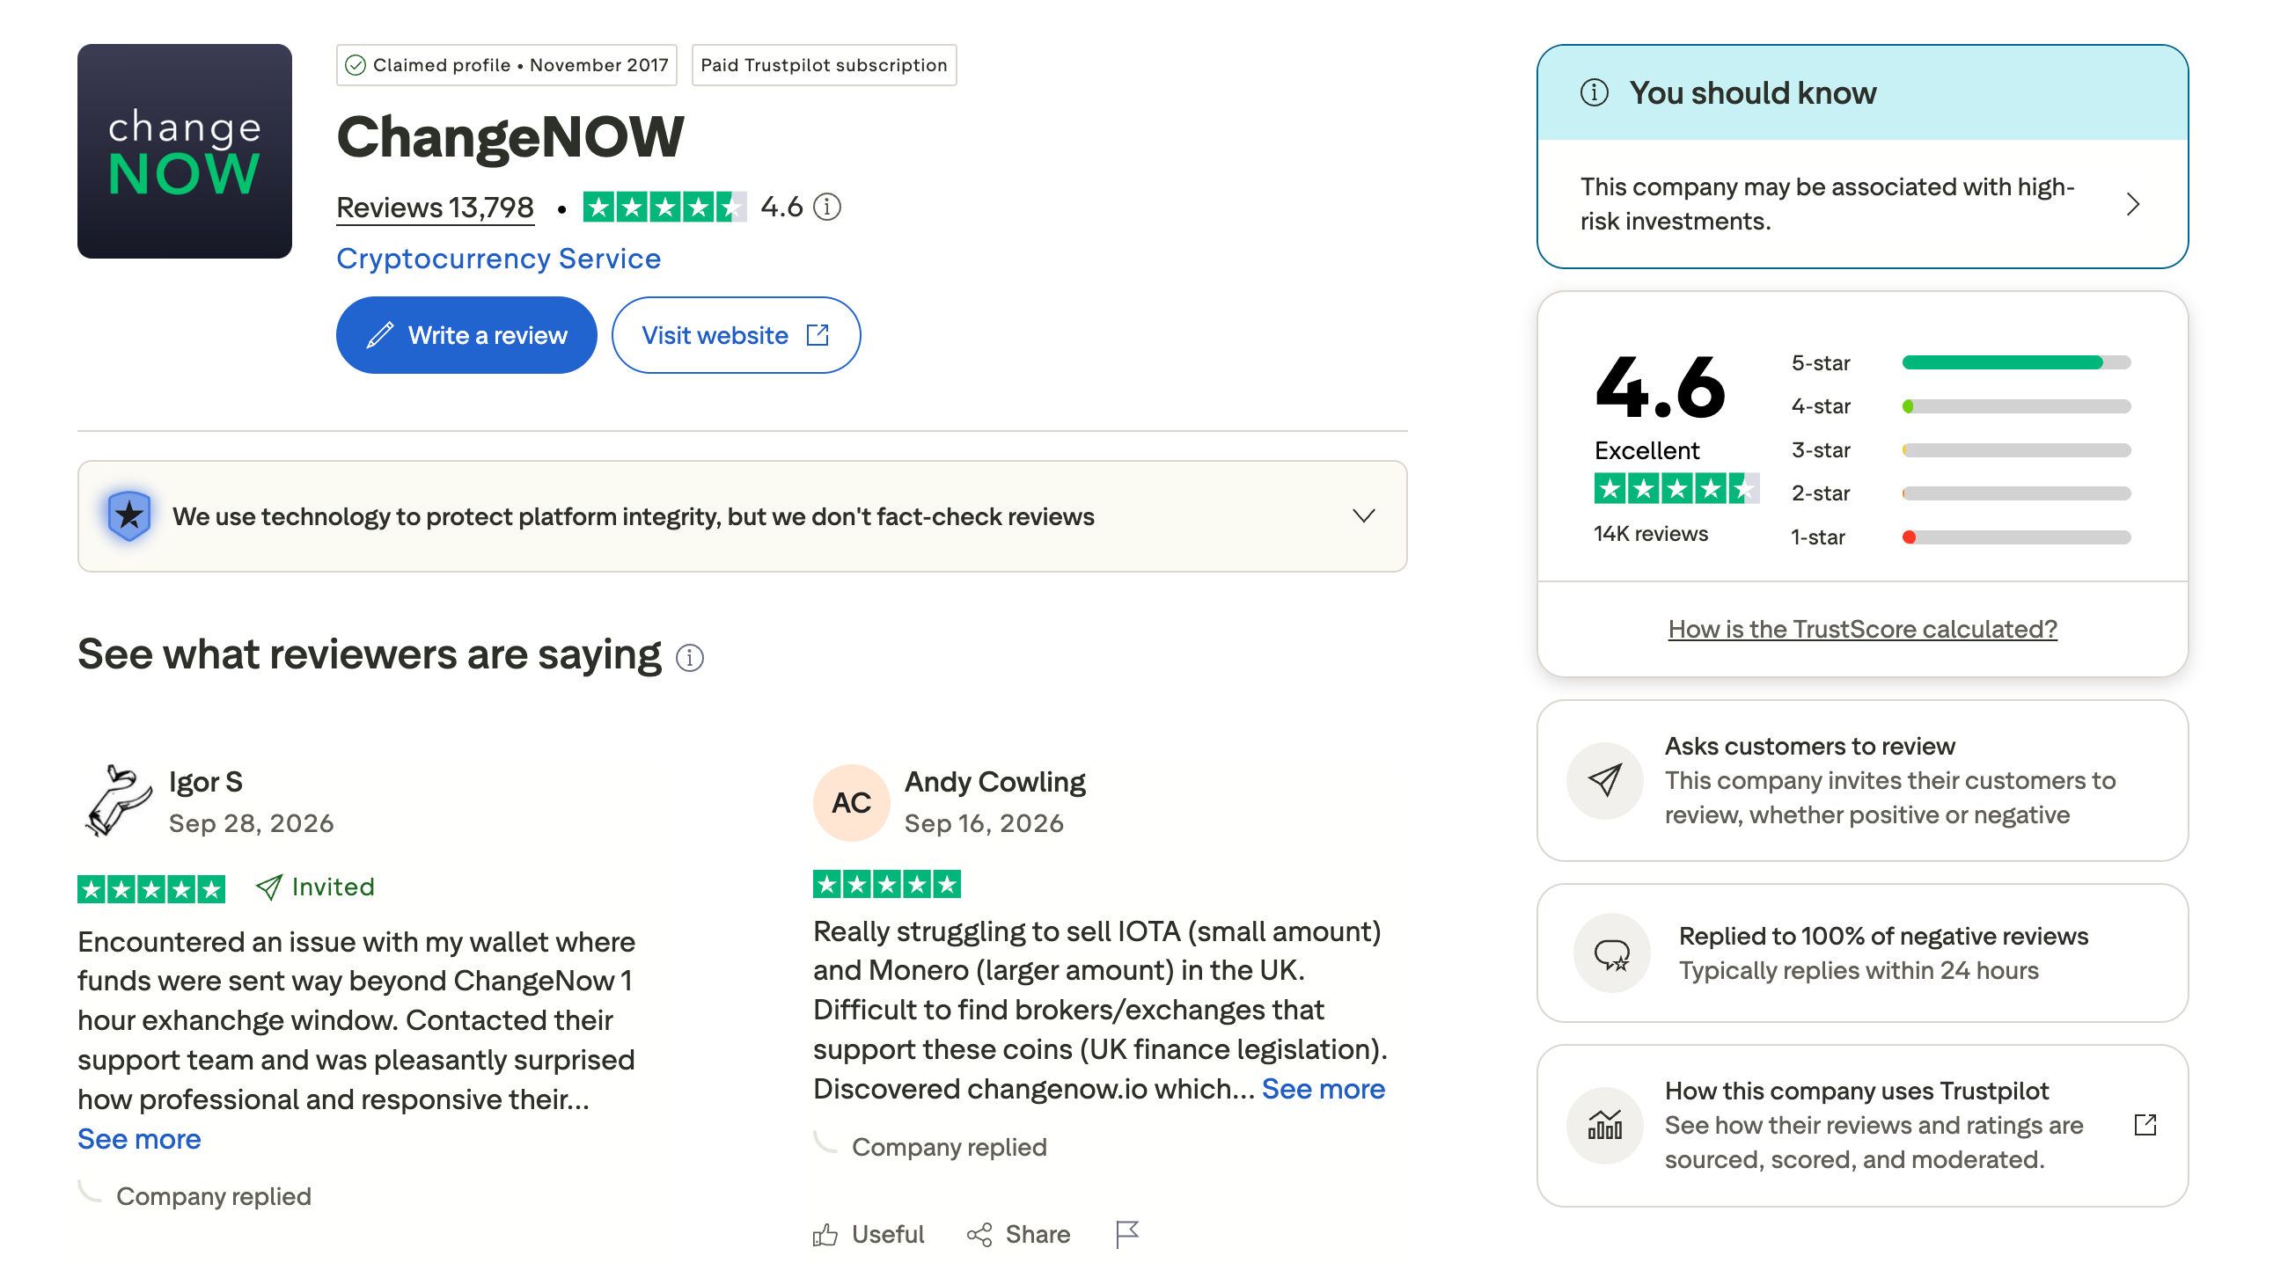The height and width of the screenshot is (1263, 2288).
Task: Click the external link icon in Visit website
Action: tap(818, 334)
